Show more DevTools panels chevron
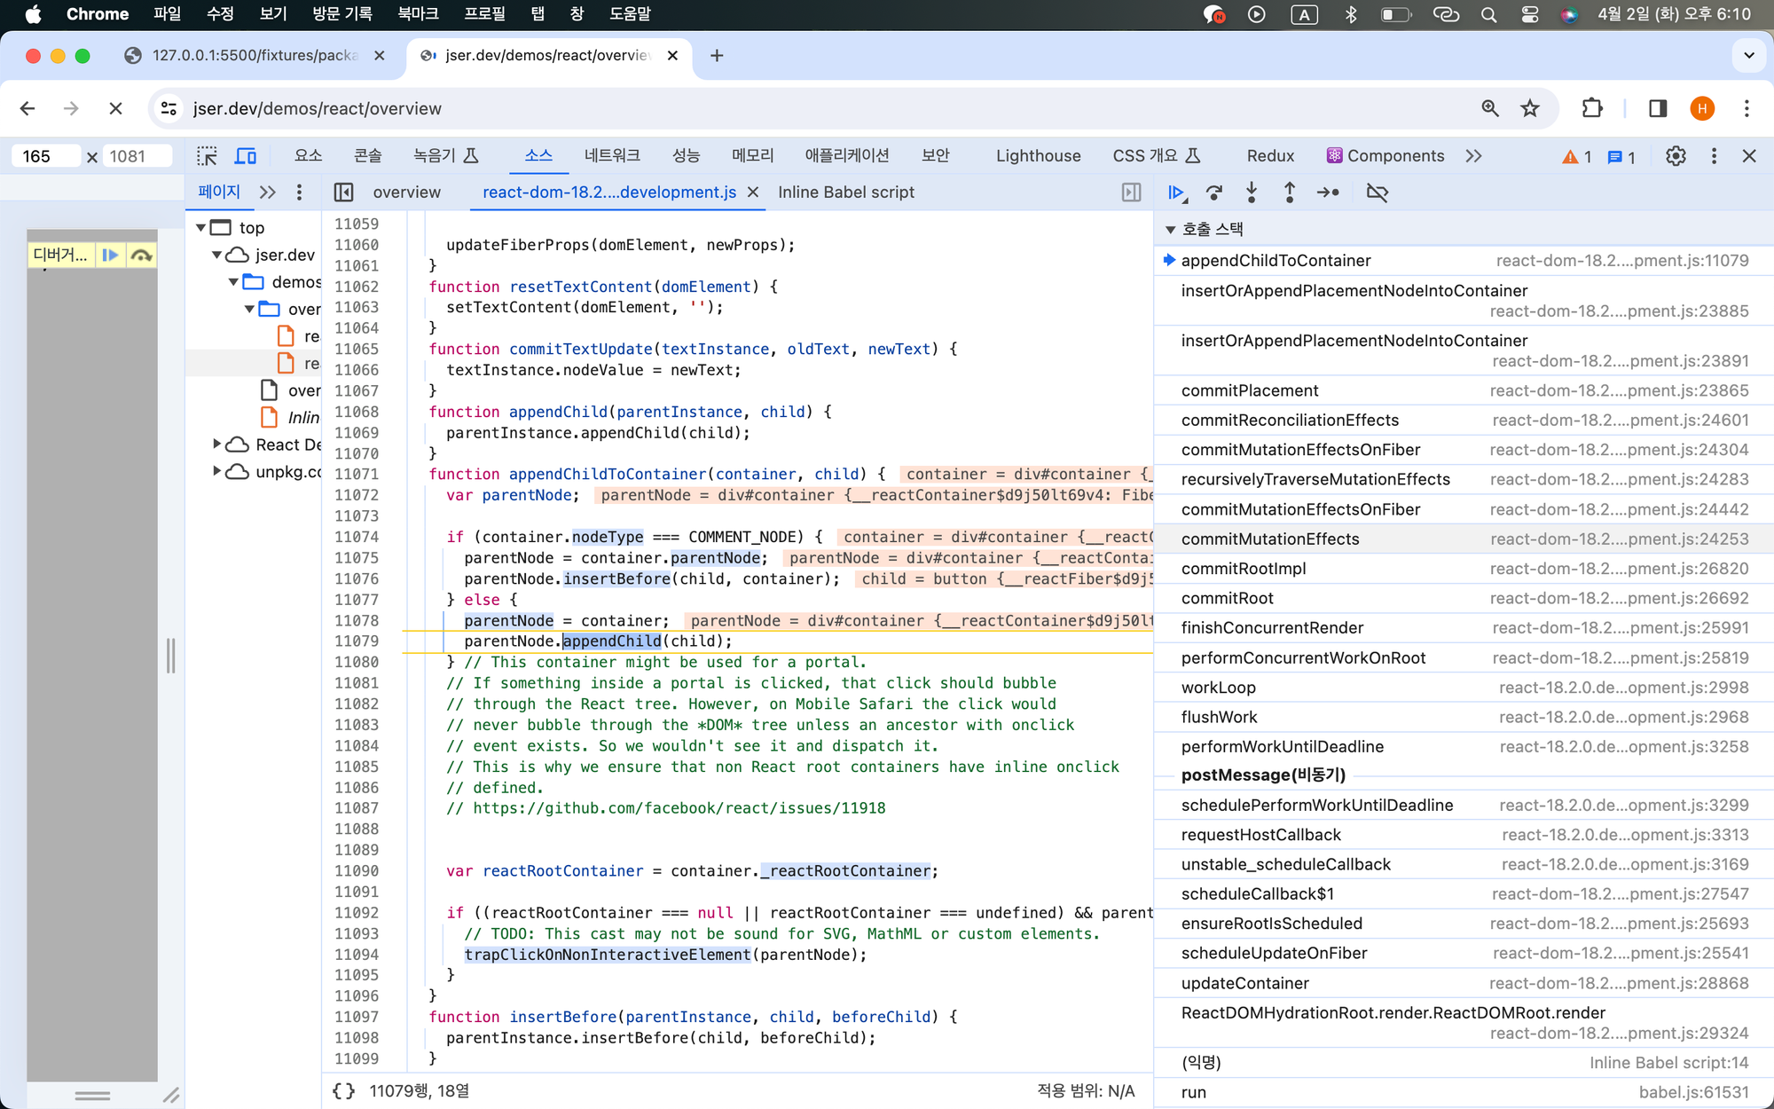Image resolution: width=1774 pixels, height=1109 pixels. click(1473, 156)
